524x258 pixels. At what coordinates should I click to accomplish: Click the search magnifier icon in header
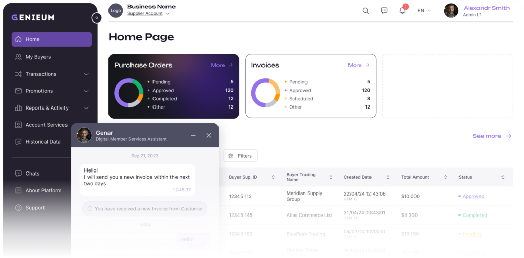[366, 11]
